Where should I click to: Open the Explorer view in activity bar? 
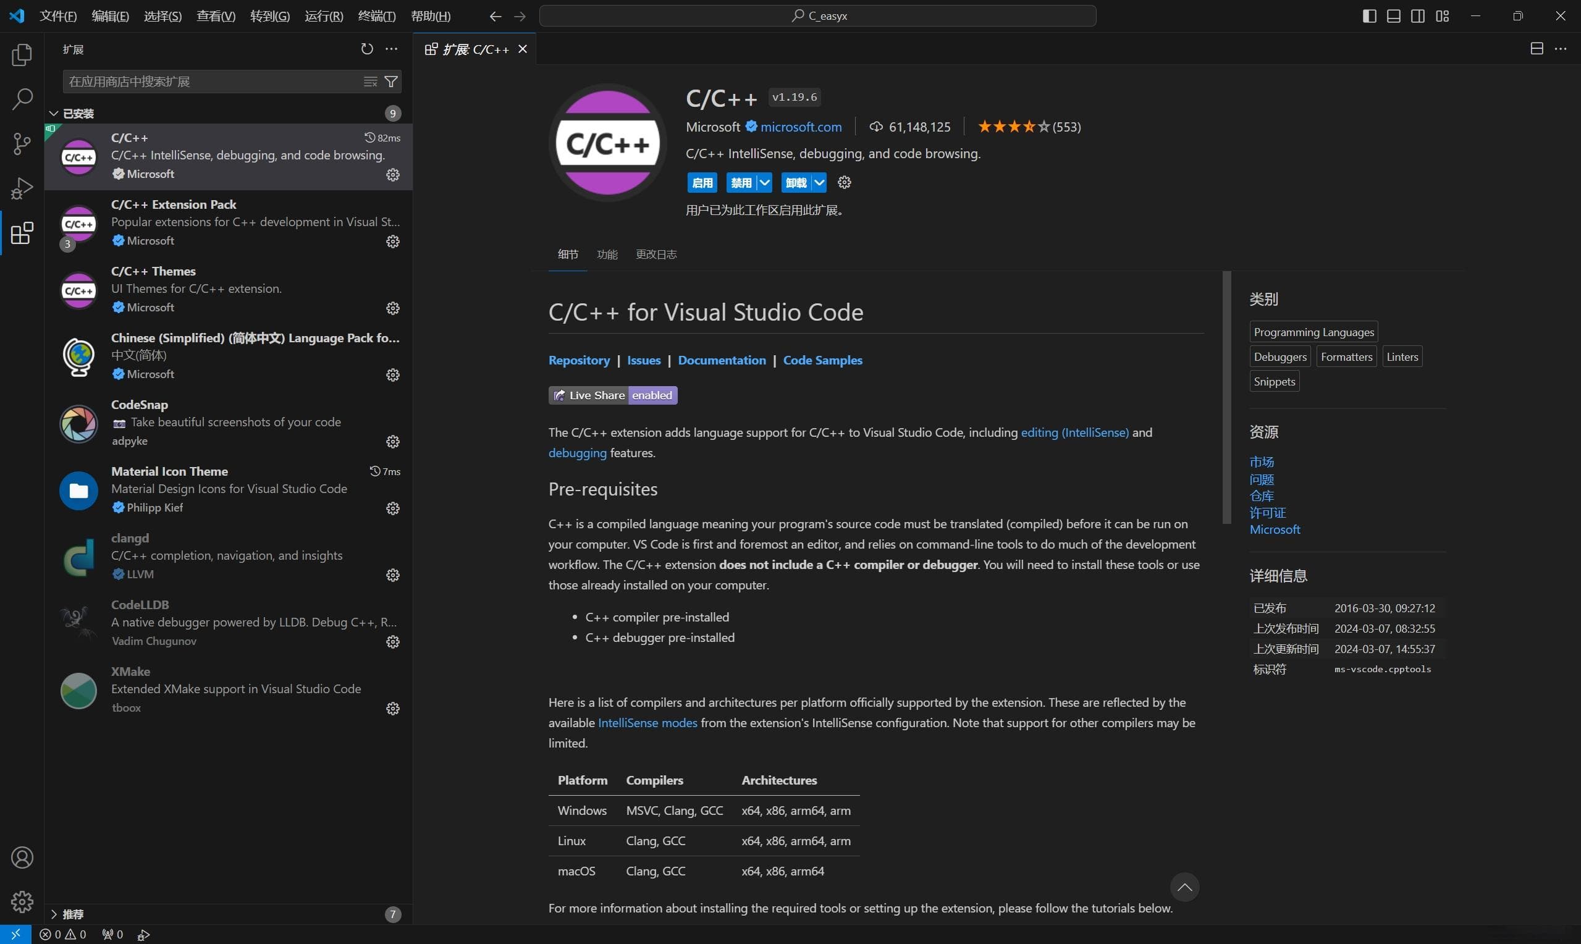coord(22,55)
